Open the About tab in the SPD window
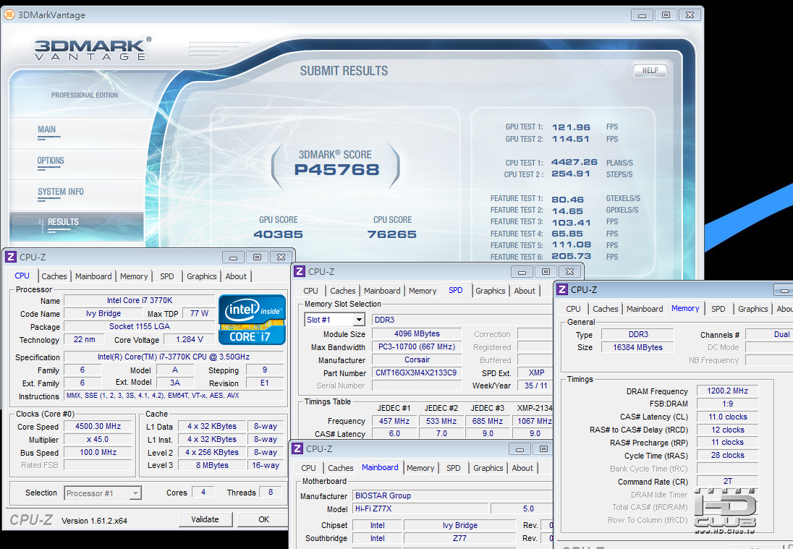Screen dimensions: 793x549 click(x=525, y=291)
